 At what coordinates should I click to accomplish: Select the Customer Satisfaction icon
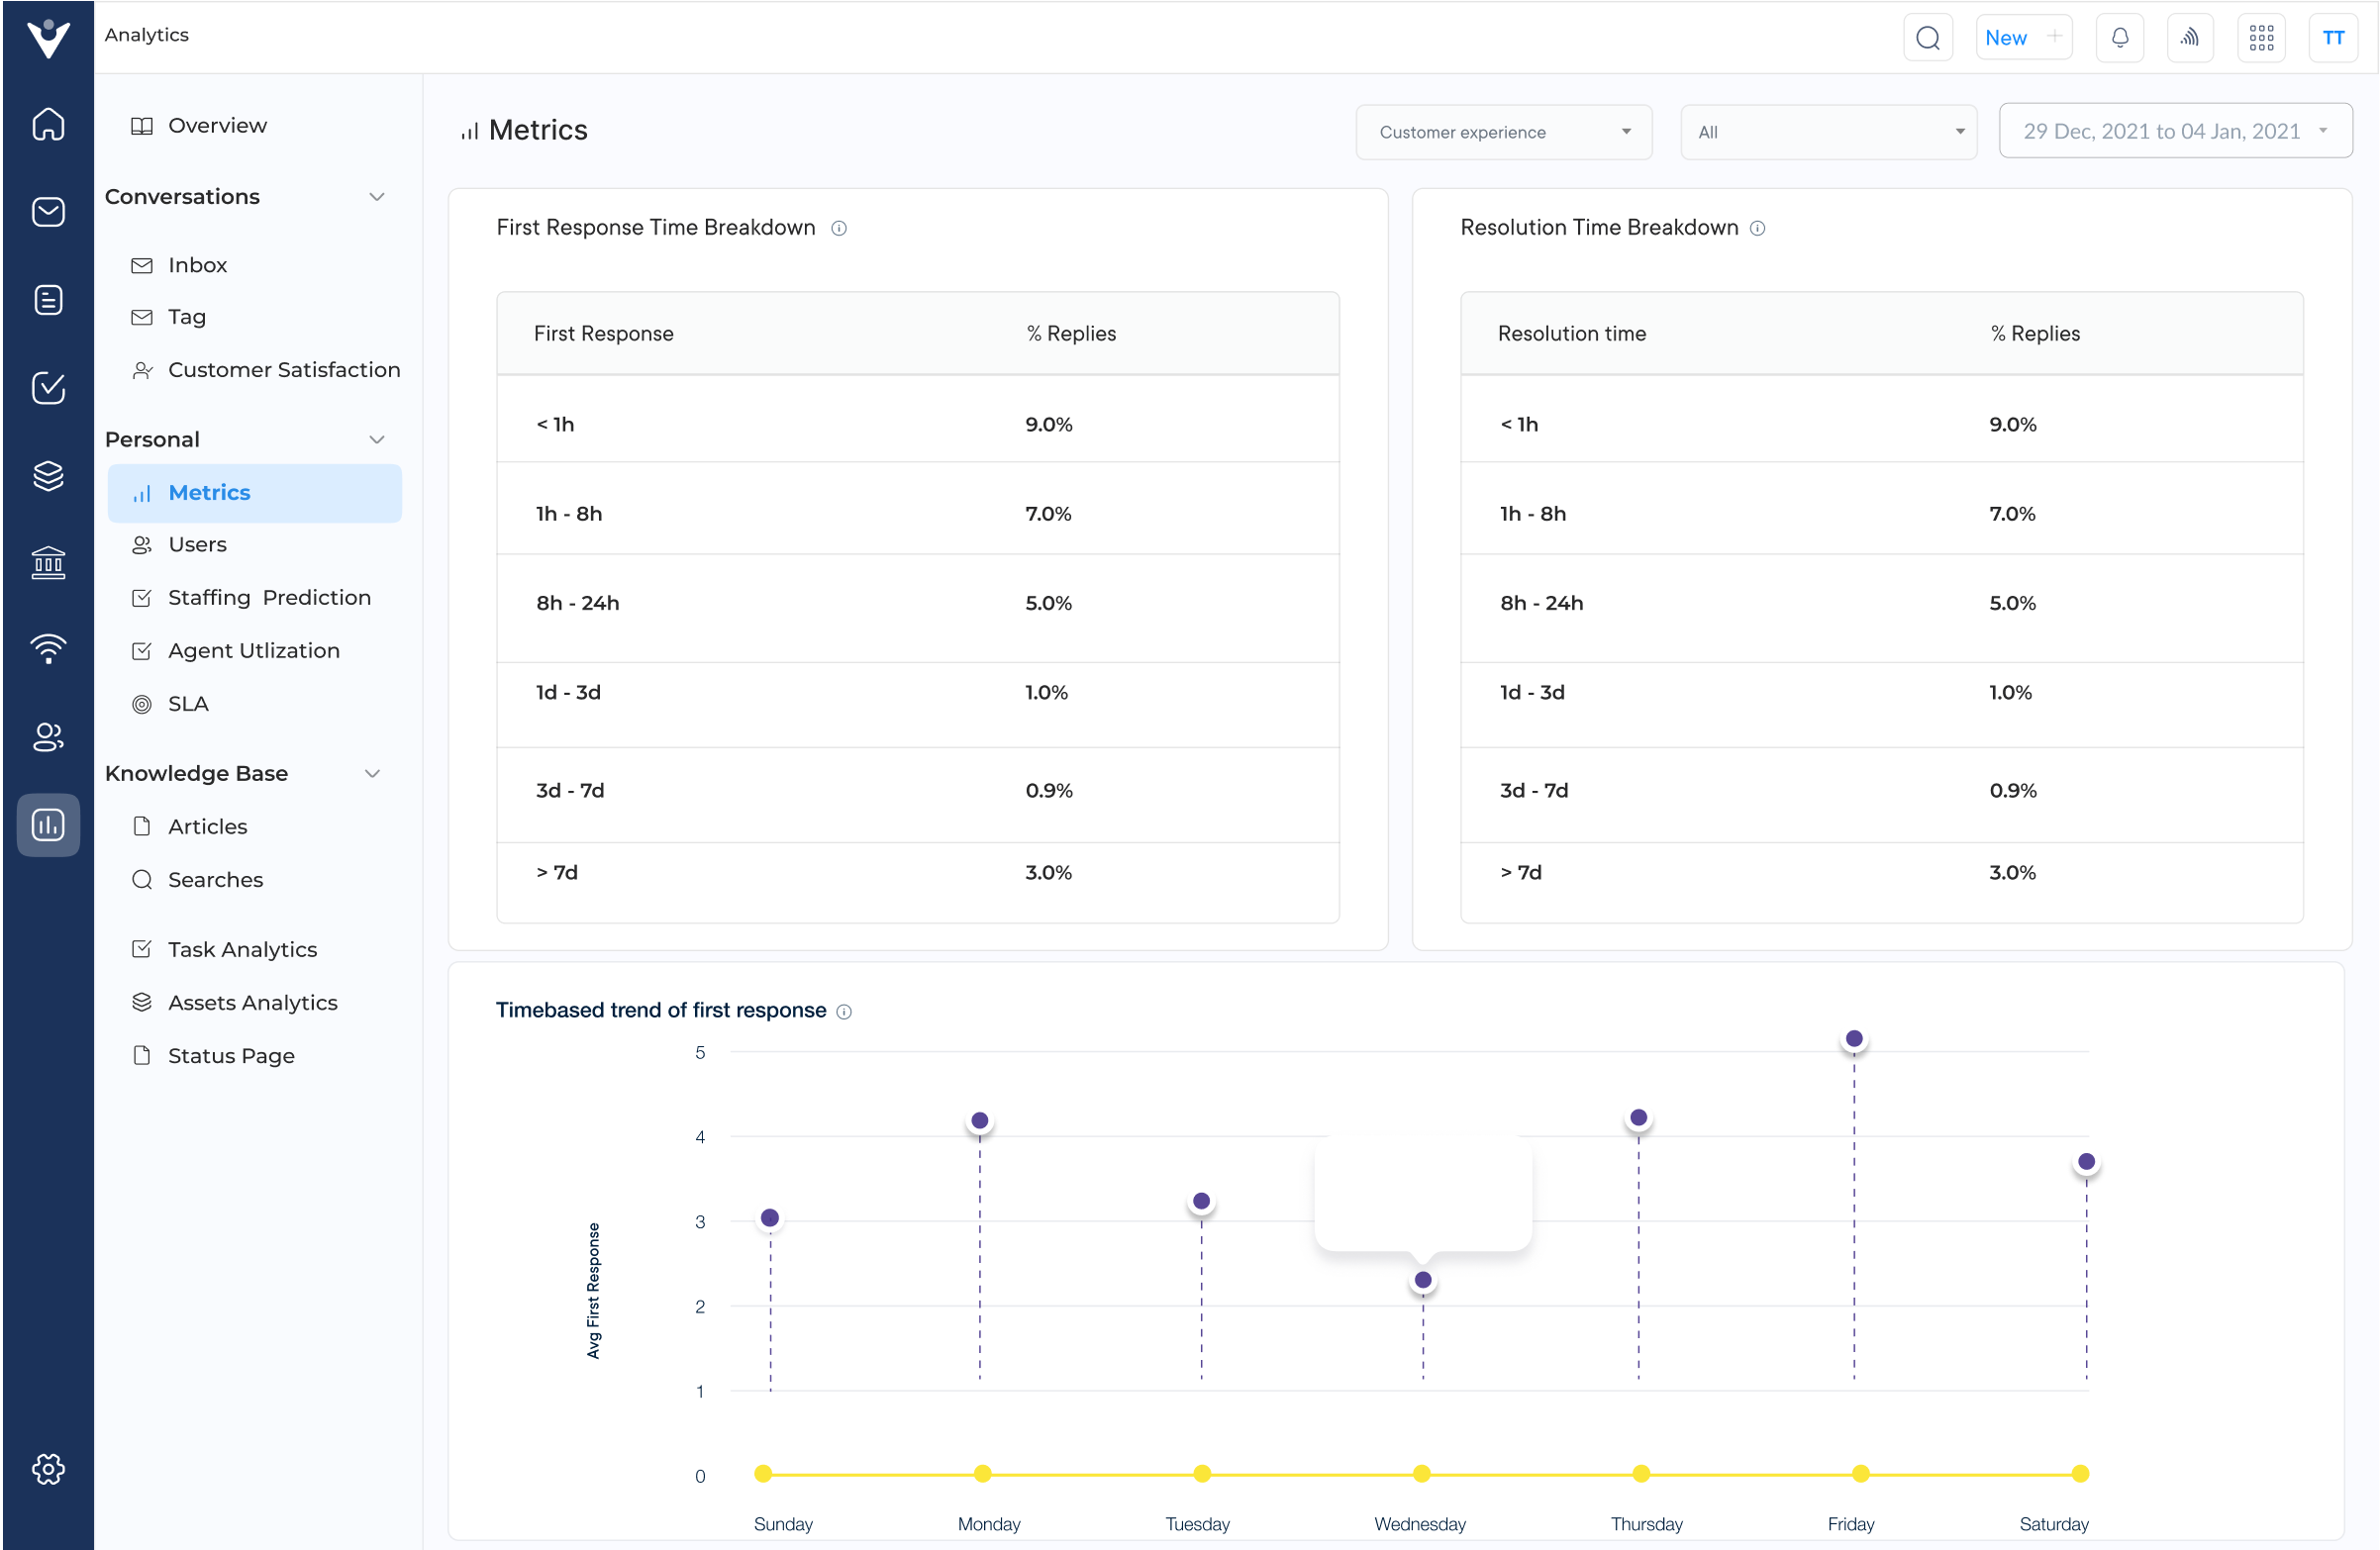(x=144, y=369)
